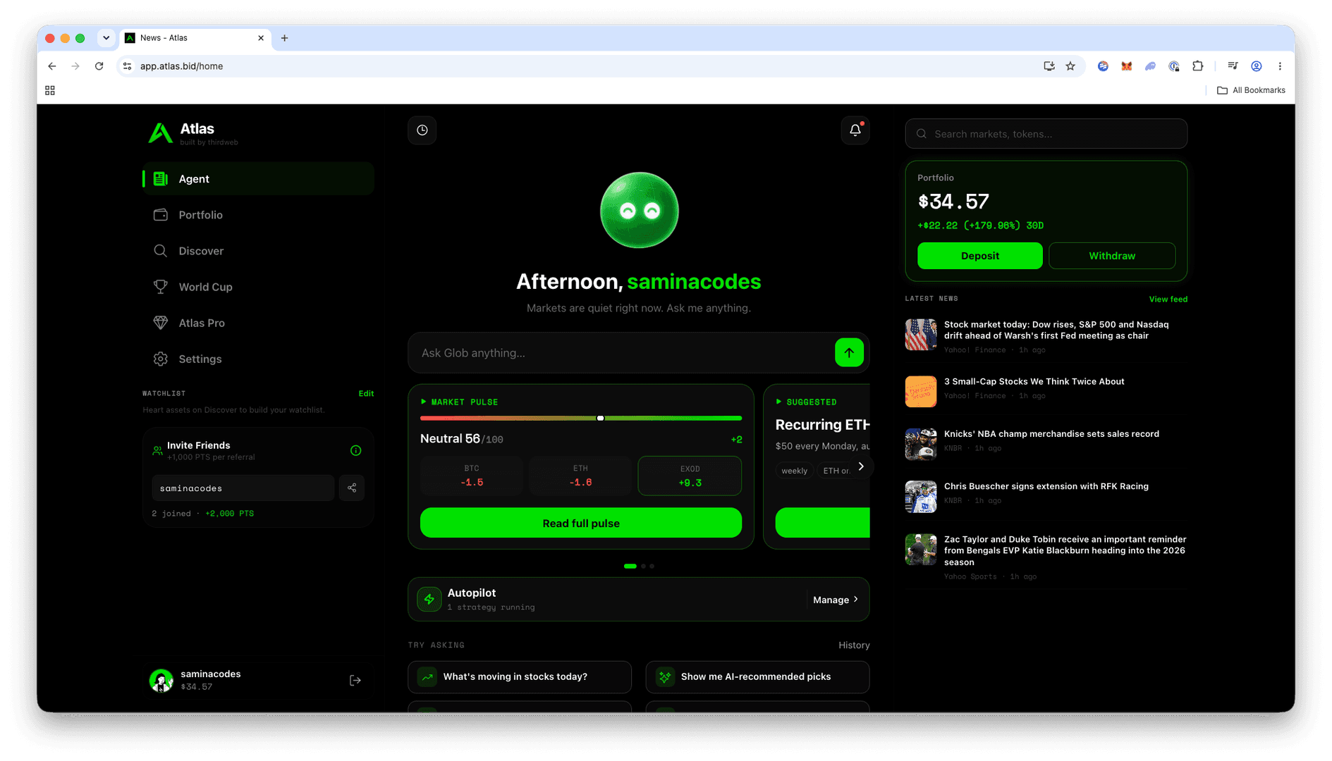
Task: Open the apps grid in bookmarks bar
Action: pos(50,90)
